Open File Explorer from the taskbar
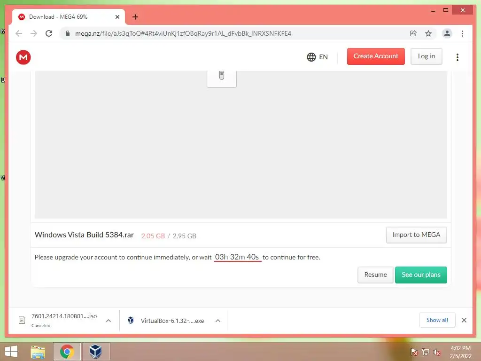Viewport: 481px width, 361px height. 38,352
